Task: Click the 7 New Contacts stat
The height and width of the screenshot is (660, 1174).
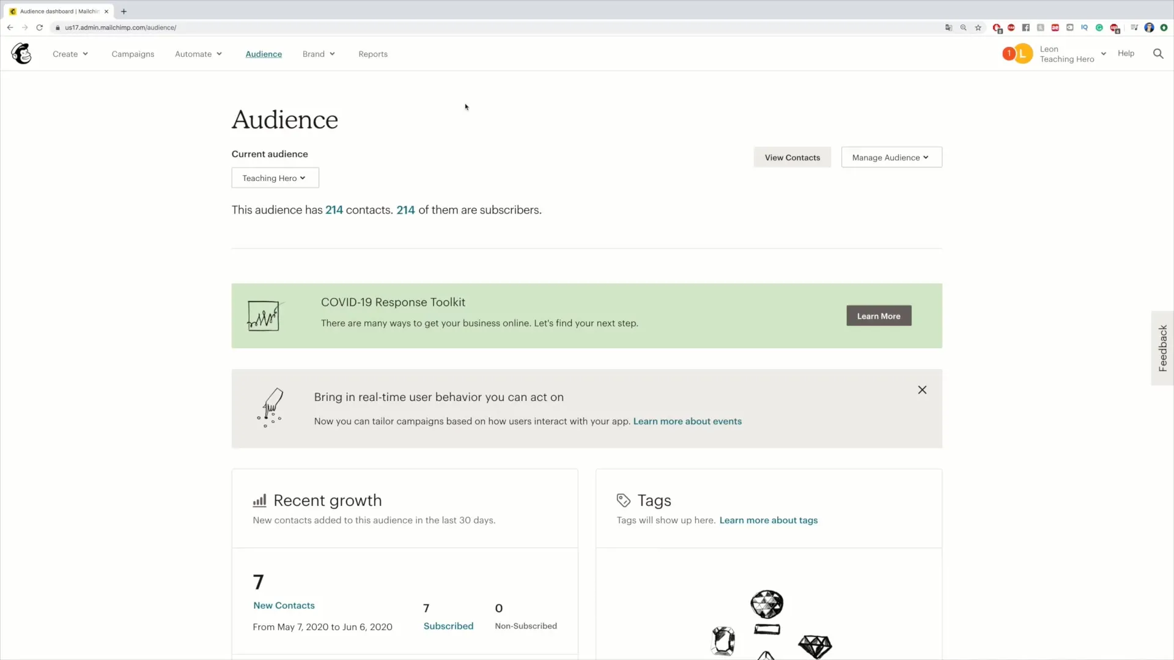Action: click(284, 604)
